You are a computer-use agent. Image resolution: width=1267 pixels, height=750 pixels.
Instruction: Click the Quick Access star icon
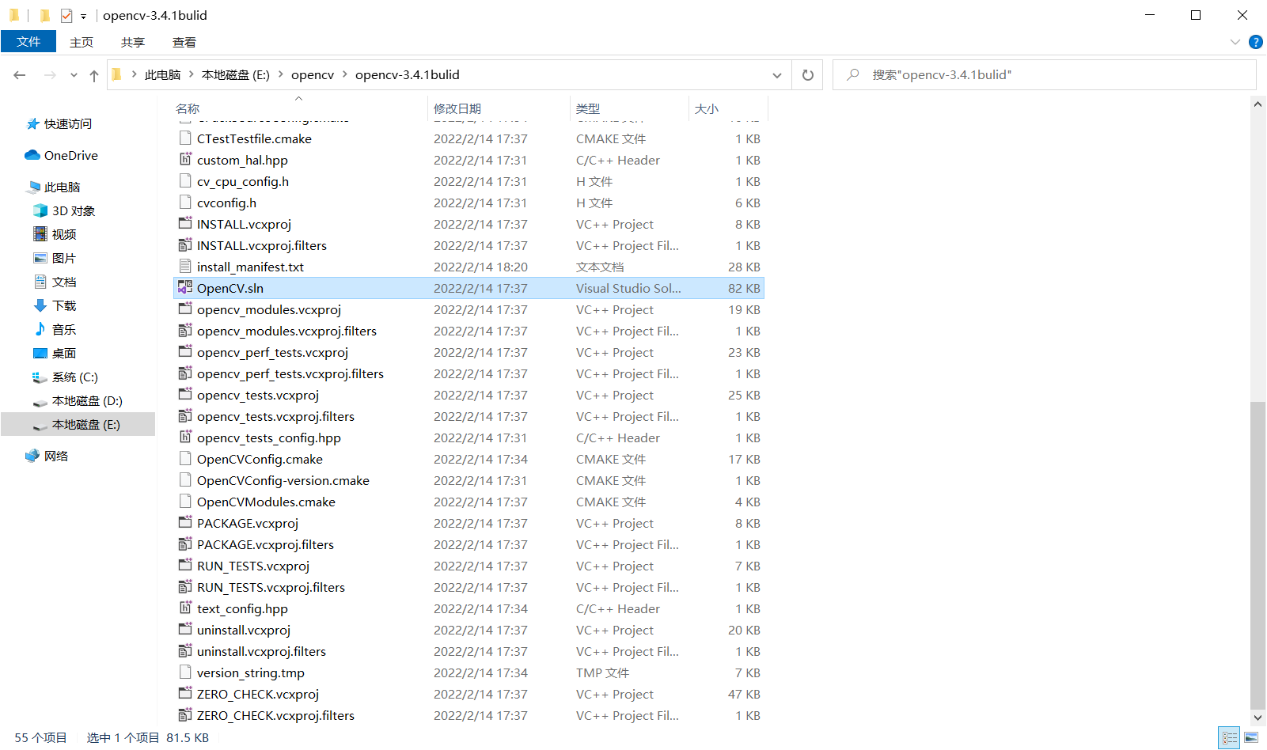coord(32,123)
